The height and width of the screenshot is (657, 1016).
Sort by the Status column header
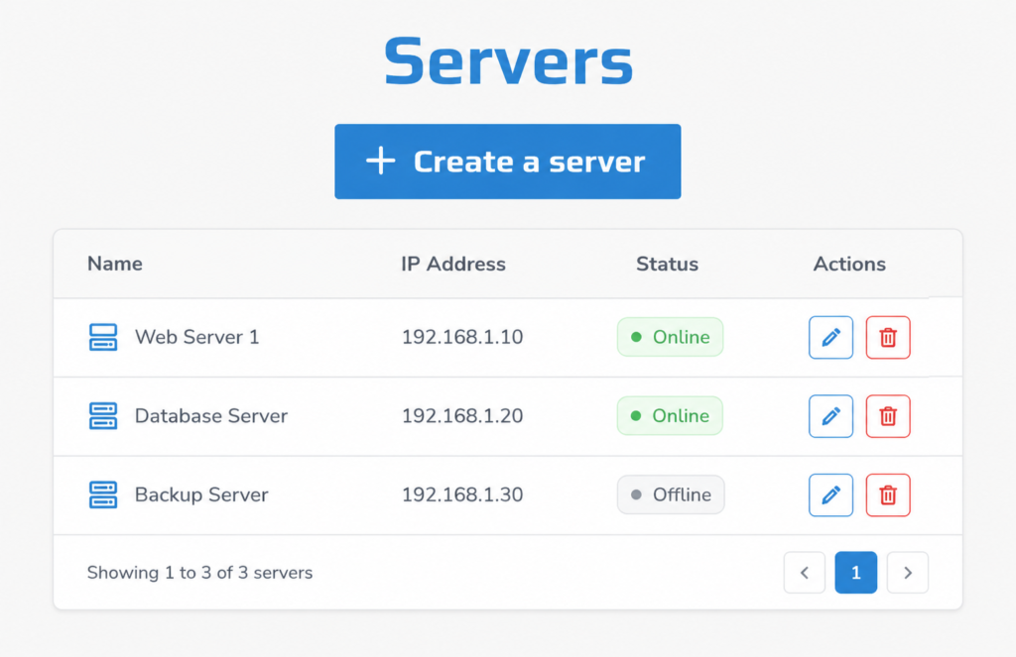(667, 264)
